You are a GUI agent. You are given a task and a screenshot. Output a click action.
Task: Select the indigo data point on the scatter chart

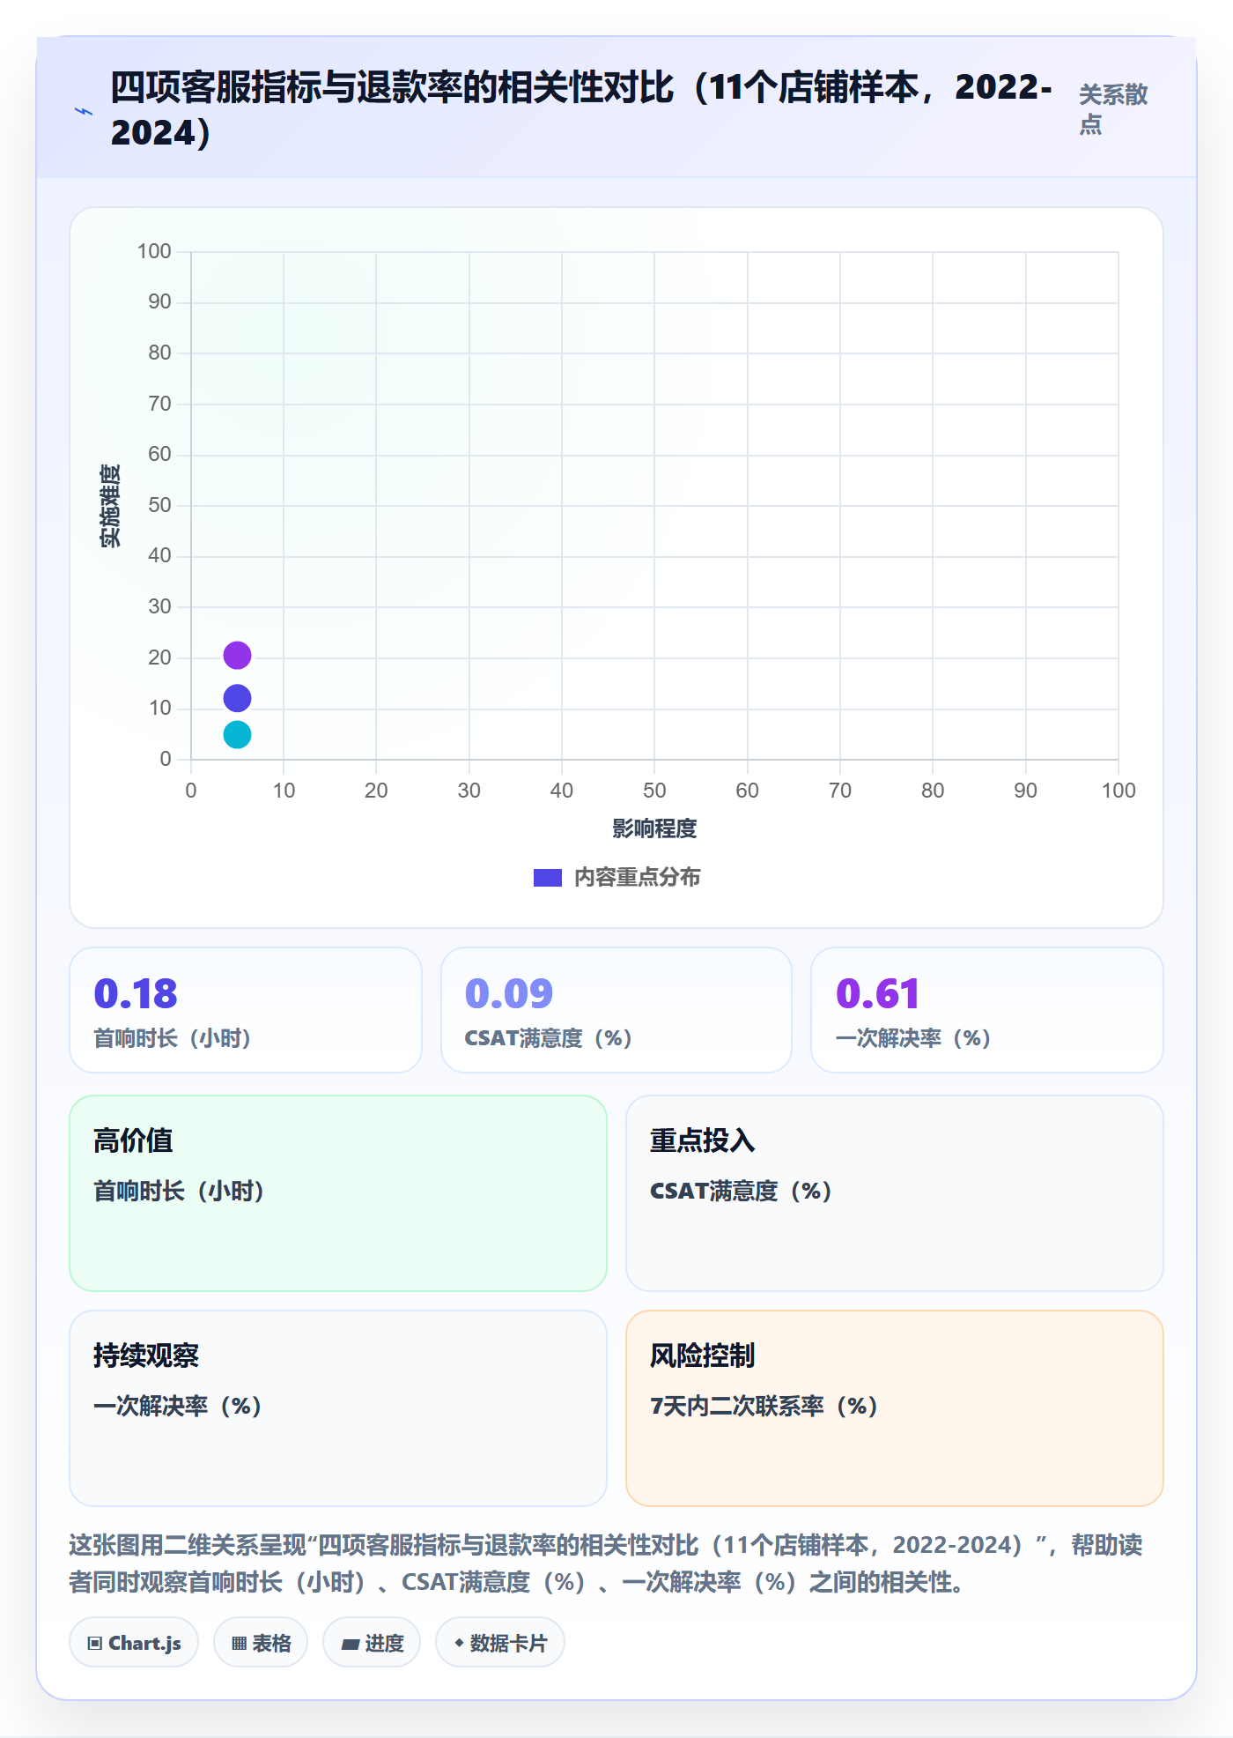click(237, 698)
